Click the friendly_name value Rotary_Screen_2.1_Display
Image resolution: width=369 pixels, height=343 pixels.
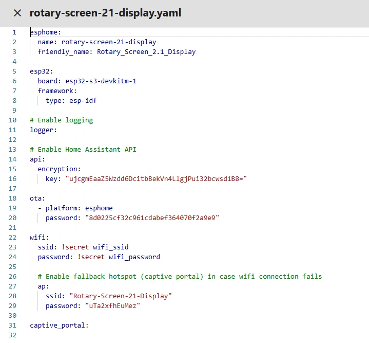146,52
